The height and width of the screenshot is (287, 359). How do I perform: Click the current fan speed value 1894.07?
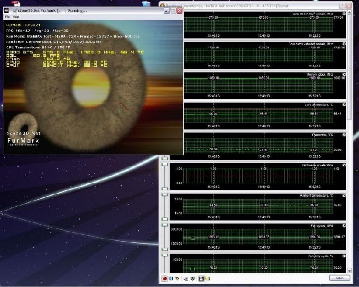(339, 237)
